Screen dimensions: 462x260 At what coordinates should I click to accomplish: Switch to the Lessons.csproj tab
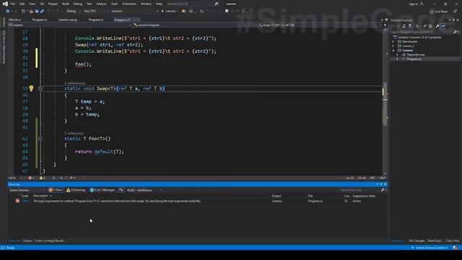click(68, 19)
